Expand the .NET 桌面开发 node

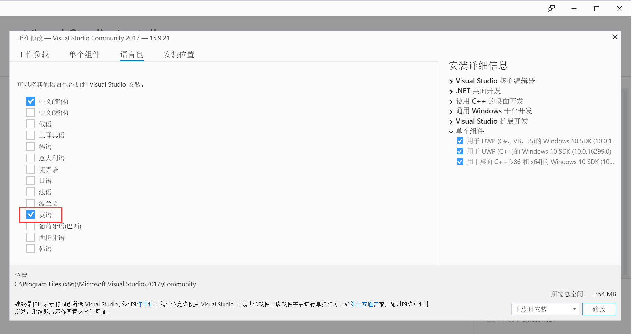(x=451, y=91)
